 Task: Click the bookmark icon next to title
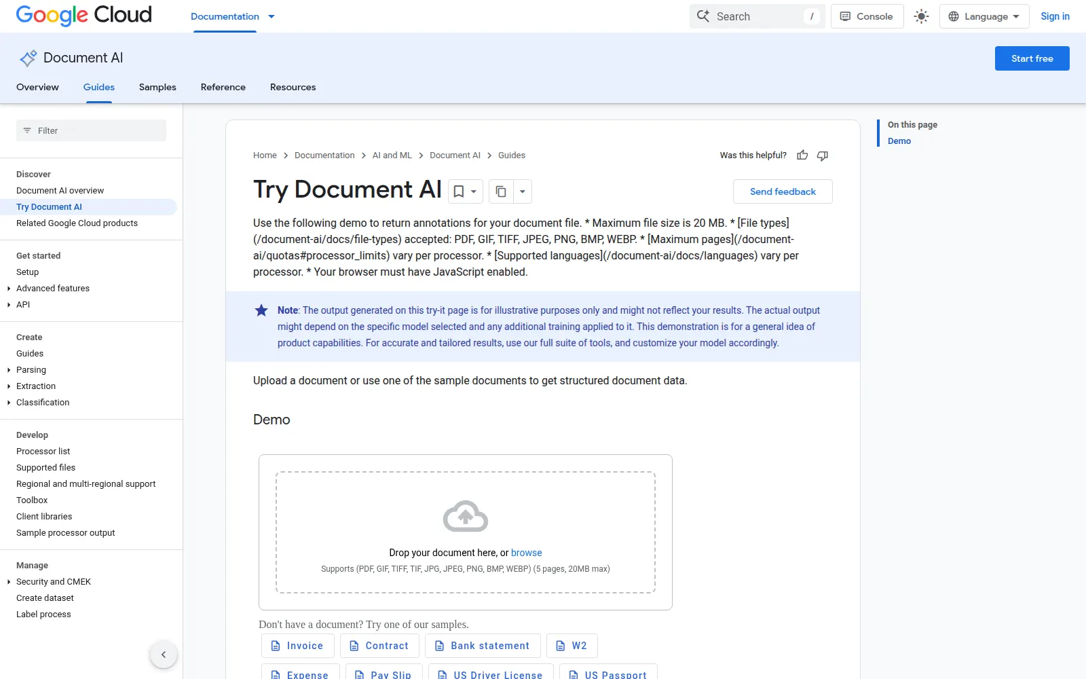(x=459, y=191)
